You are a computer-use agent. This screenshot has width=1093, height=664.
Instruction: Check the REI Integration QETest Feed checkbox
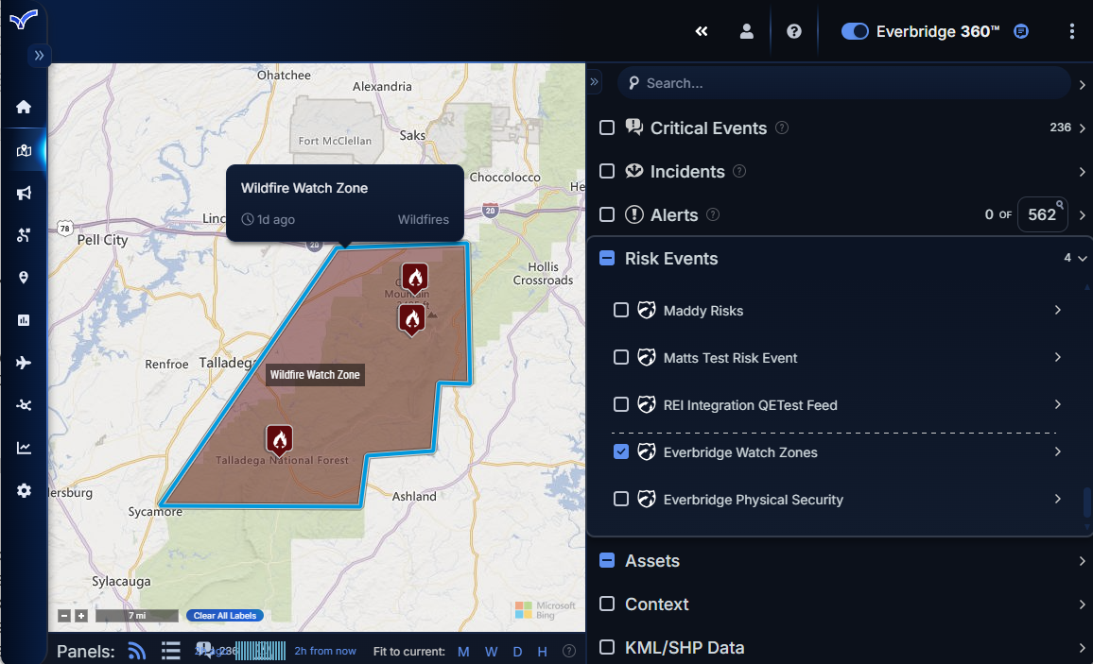[621, 404]
